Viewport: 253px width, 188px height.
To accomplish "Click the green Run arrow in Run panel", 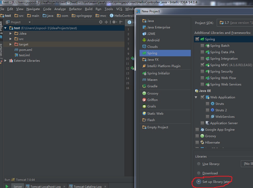I will (x=7, y=186).
